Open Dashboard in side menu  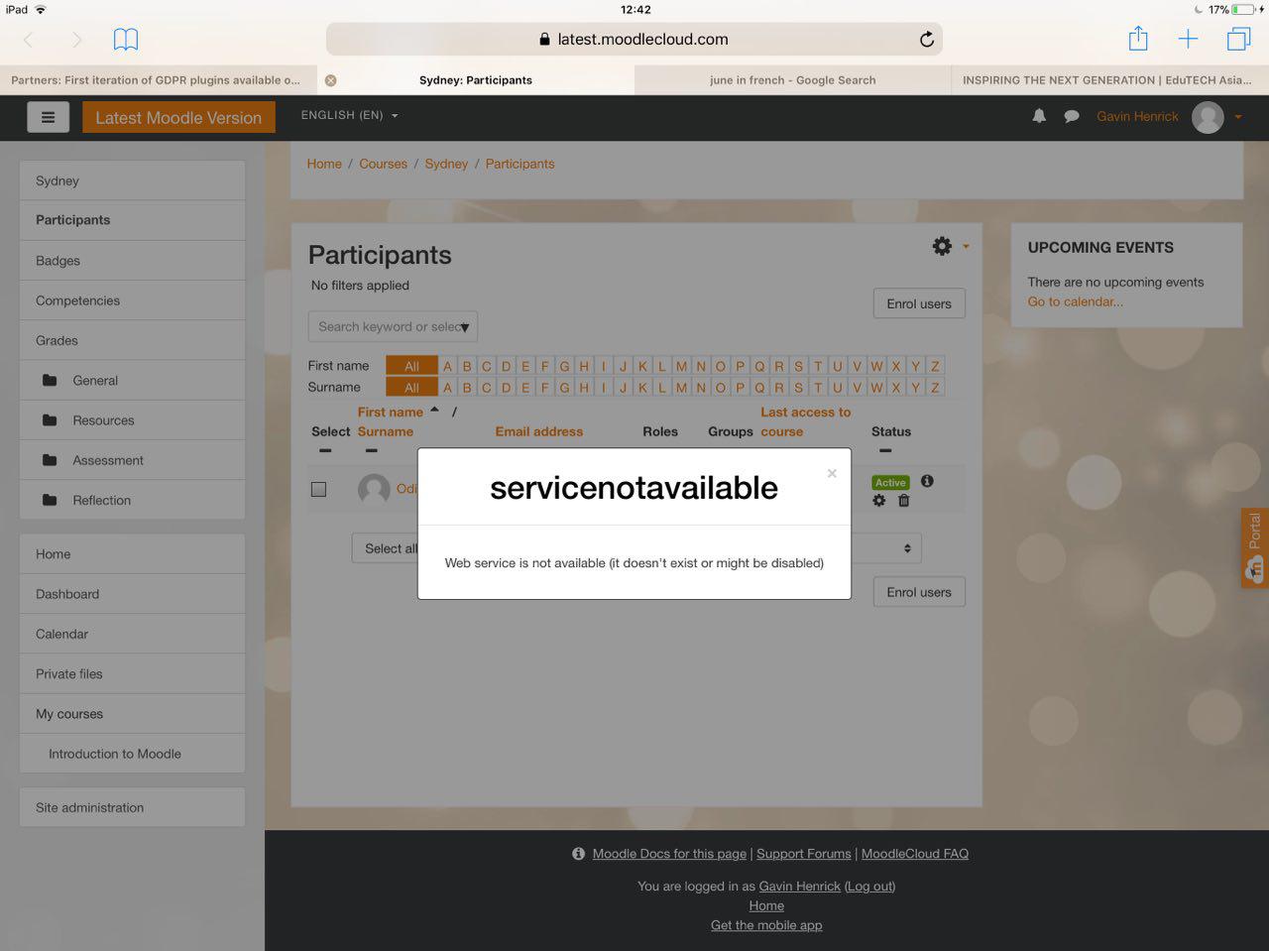(132, 594)
